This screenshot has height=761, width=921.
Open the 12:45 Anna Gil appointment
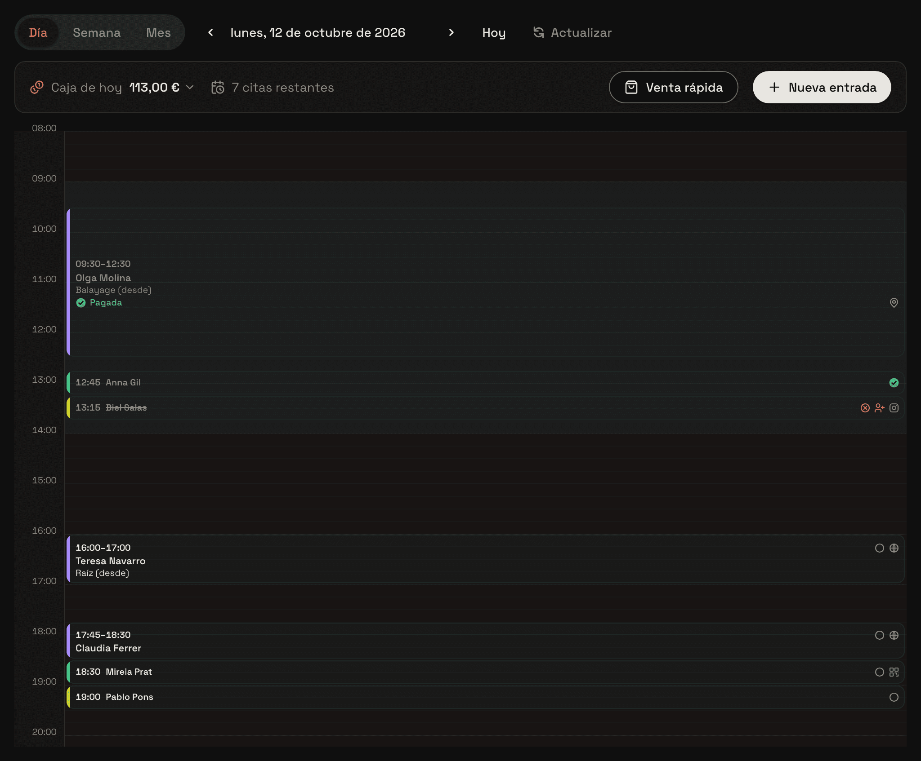click(485, 383)
